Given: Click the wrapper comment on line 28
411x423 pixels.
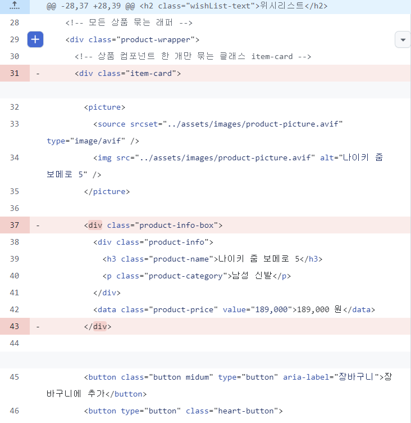Looking at the screenshot, I should pos(129,22).
